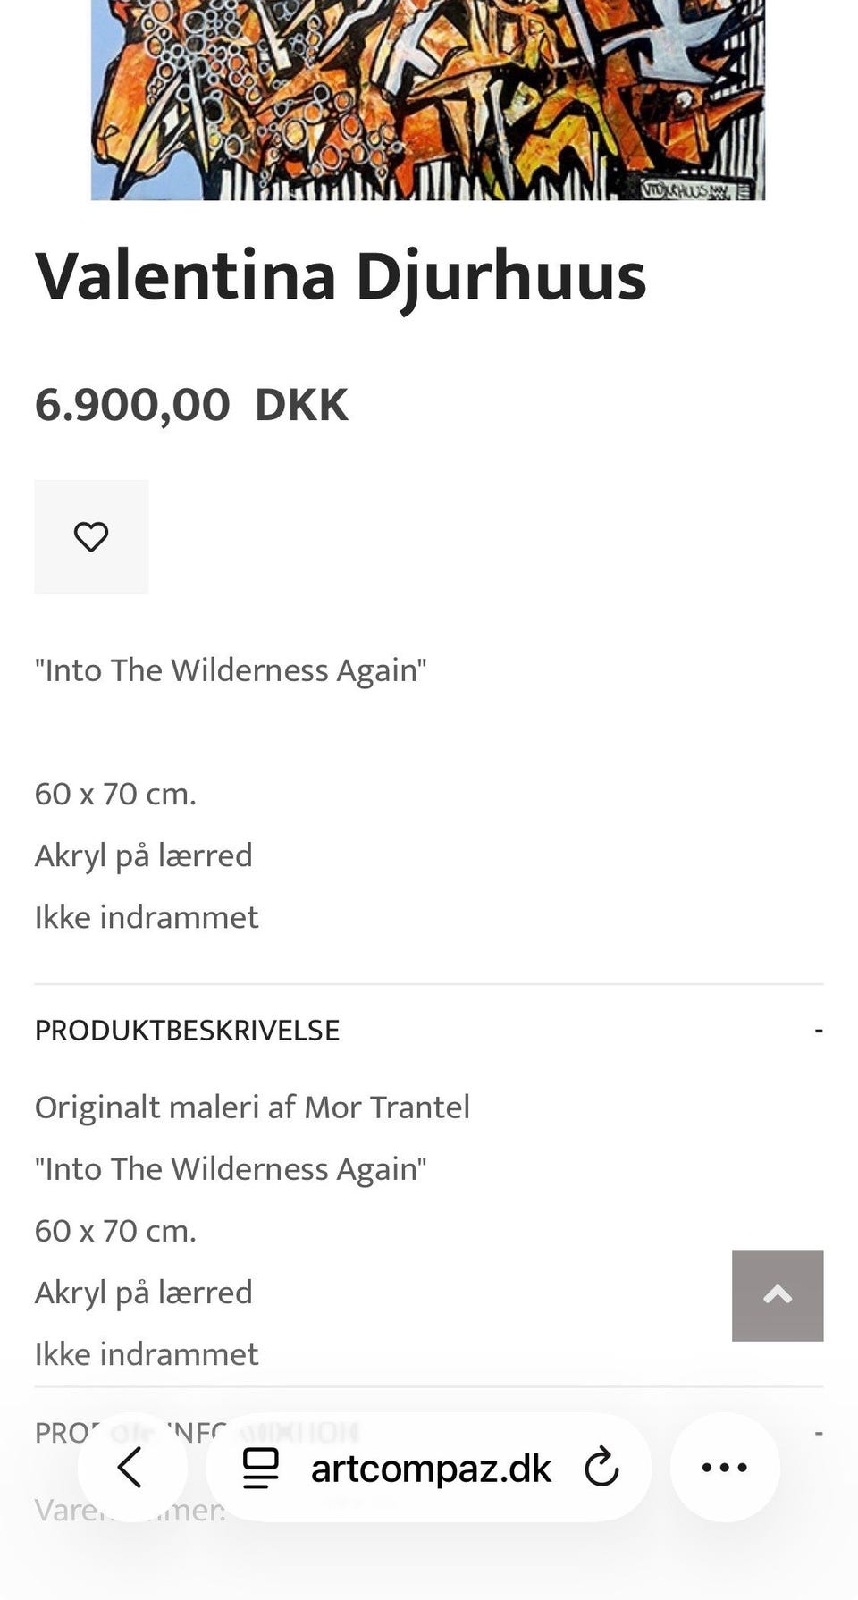Click the 6.900,00 DKK price
This screenshot has width=858, height=1600.
coord(190,404)
